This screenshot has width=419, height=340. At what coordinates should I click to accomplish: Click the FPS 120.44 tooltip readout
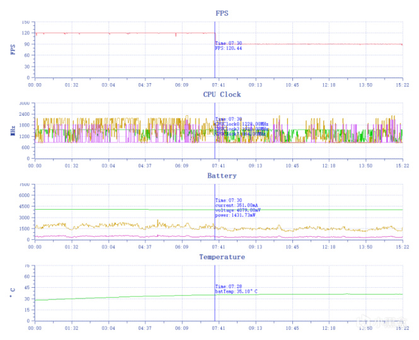229,48
